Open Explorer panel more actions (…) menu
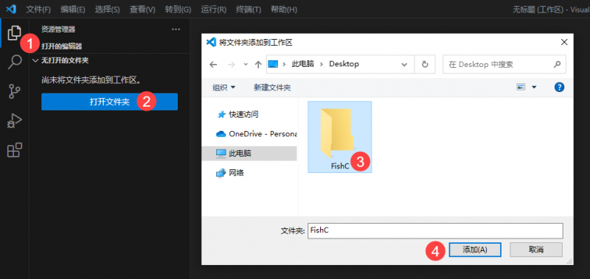Image resolution: width=590 pixels, height=279 pixels. click(176, 29)
